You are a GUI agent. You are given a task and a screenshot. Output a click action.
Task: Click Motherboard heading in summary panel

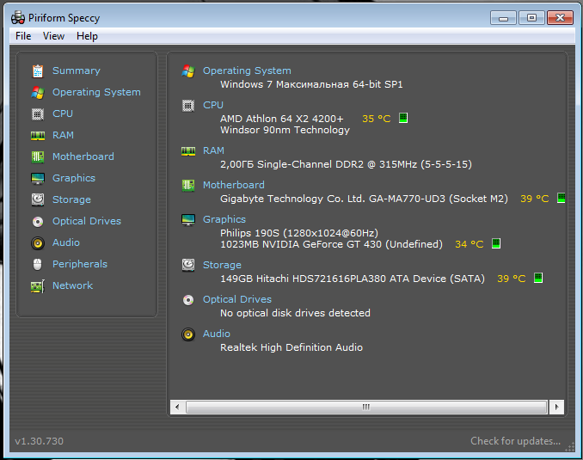[x=234, y=185]
